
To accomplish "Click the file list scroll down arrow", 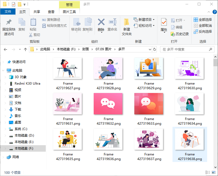I will pos(215,167).
